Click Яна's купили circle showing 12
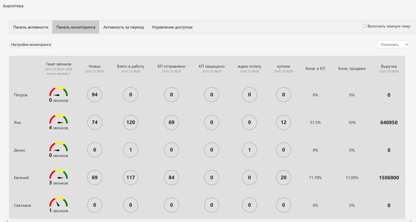The height and width of the screenshot is (222, 416). click(x=283, y=122)
